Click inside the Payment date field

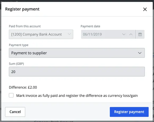(101, 34)
